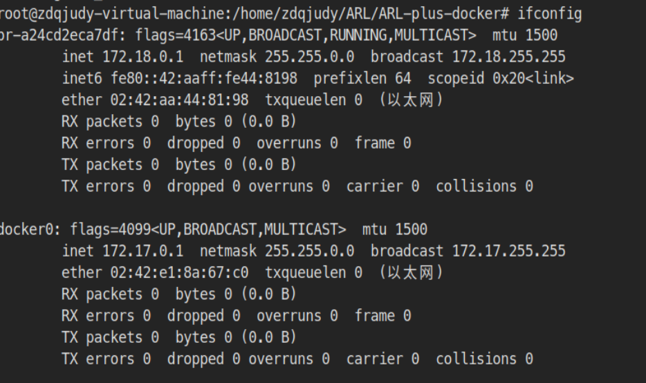The width and height of the screenshot is (646, 383).
Task: Click the docker0 txqueuelen 0 text
Action: tap(313, 272)
